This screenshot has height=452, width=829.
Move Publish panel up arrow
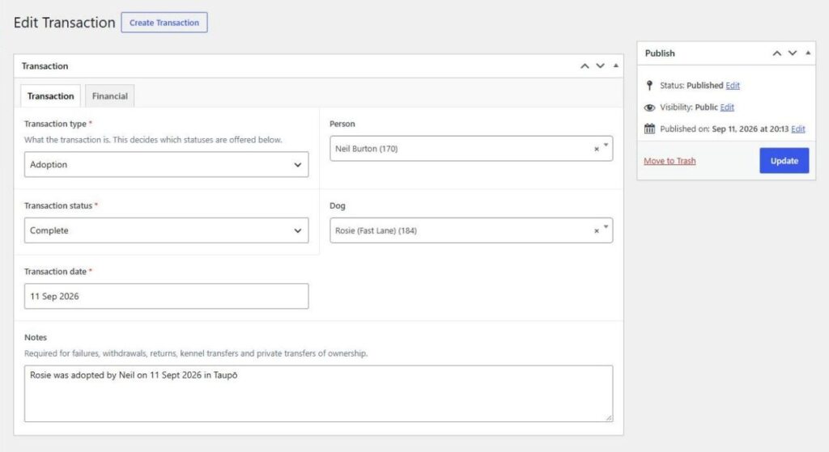776,53
